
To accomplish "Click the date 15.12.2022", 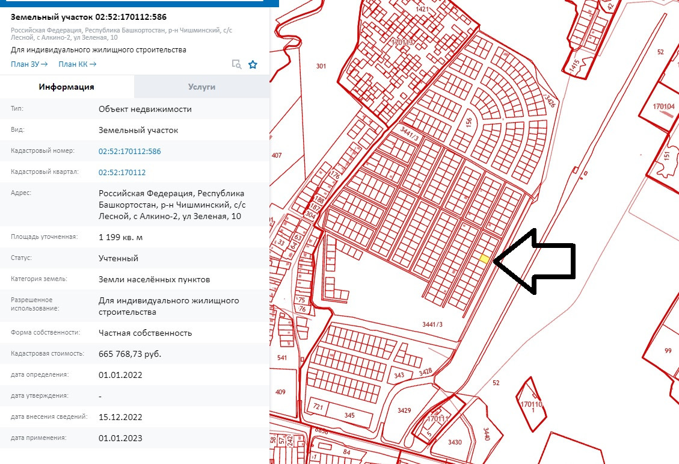I will 120,417.
